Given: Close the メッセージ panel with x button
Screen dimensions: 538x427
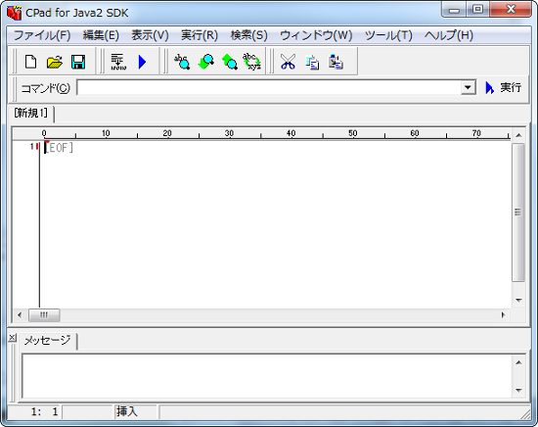Looking at the screenshot, I should 12,338.
